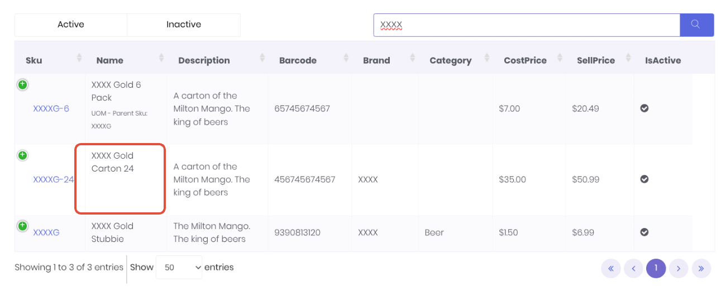This screenshot has width=726, height=290.
Task: Expand the XXXXG row with green plus
Action: tap(22, 226)
